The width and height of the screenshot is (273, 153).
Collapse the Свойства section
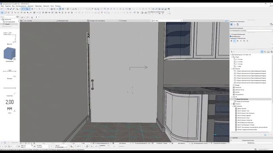point(231,138)
